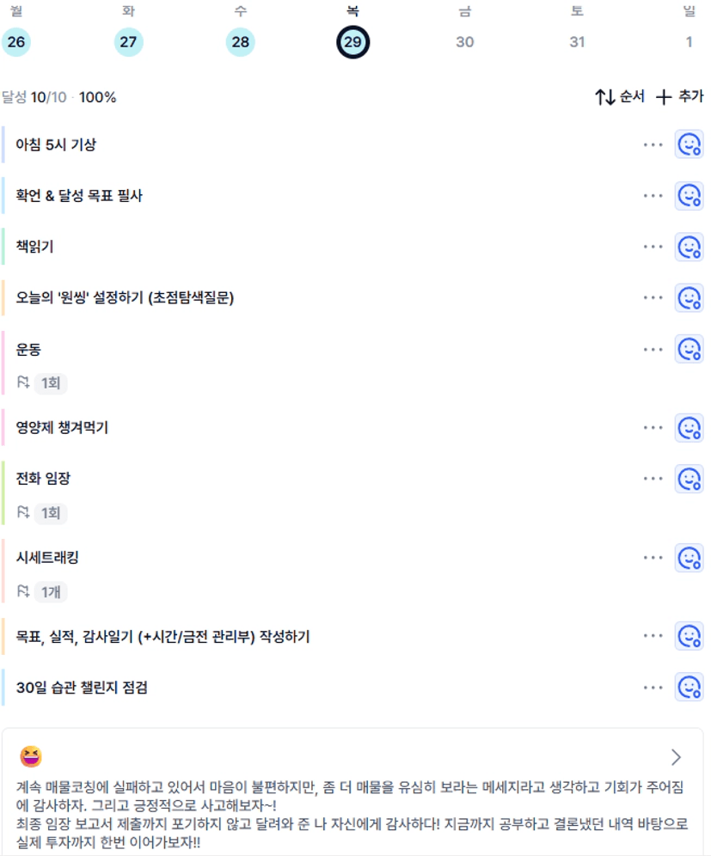Click the emoji check icon for 시세트래킹
The height and width of the screenshot is (856, 711).
689,558
